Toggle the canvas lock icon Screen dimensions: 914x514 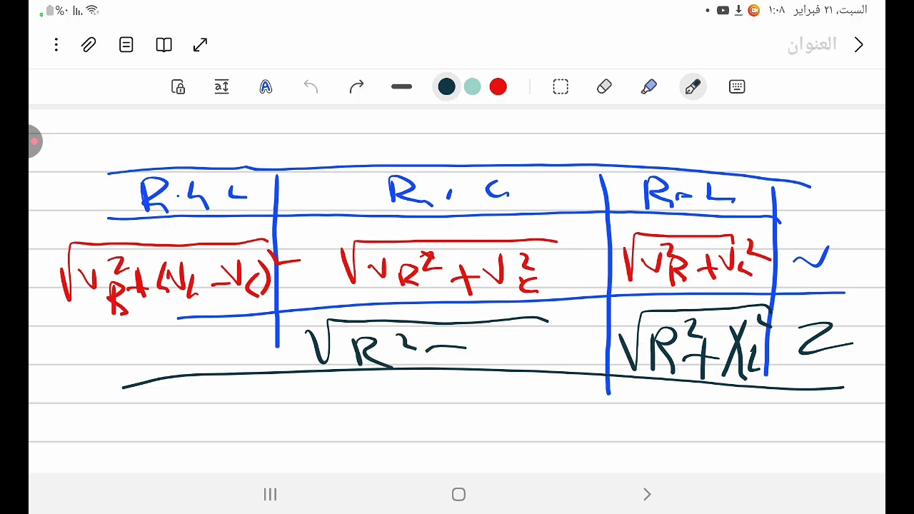[x=179, y=87]
